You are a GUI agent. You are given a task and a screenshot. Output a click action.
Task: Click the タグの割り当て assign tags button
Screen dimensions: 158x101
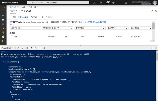[x=48, y=17]
